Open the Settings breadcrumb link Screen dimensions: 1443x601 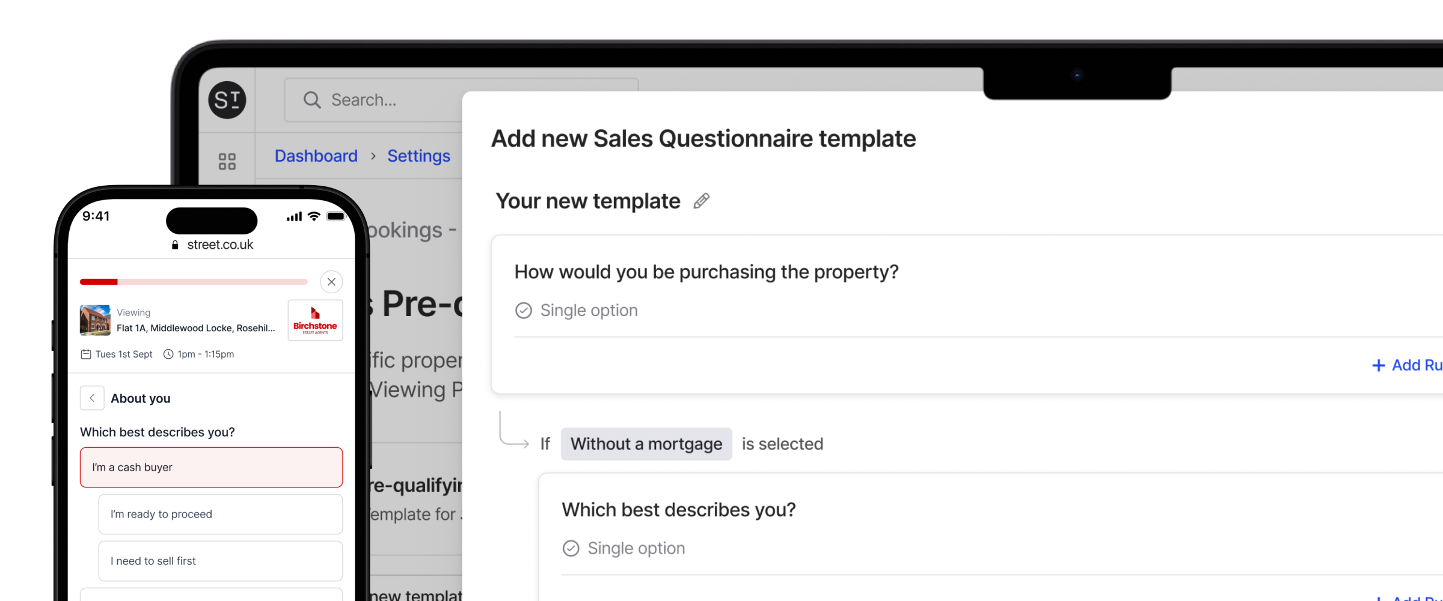pyautogui.click(x=418, y=156)
